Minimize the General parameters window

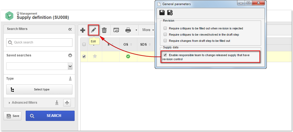click(241, 3)
